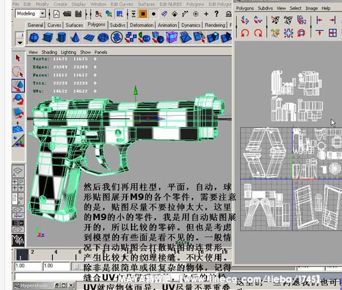Open the viewport Panels menu

tap(101, 52)
